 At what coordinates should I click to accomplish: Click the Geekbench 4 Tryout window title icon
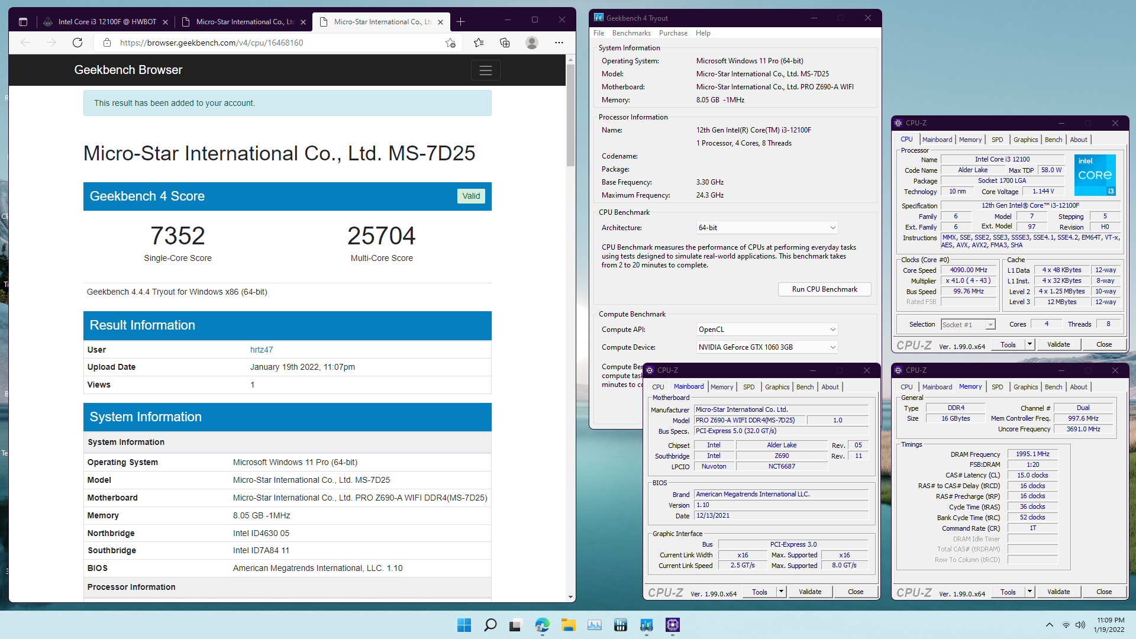pyautogui.click(x=599, y=18)
